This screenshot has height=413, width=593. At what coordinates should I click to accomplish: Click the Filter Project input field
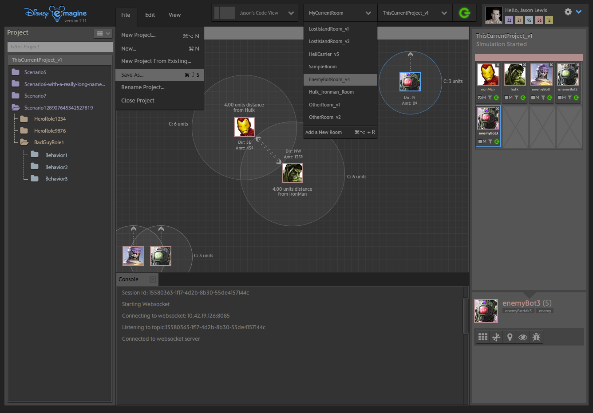pos(60,47)
